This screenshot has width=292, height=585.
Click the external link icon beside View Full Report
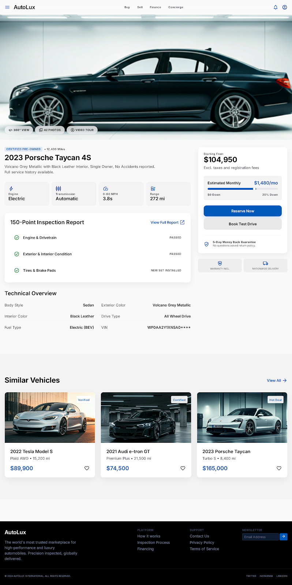pyautogui.click(x=182, y=222)
